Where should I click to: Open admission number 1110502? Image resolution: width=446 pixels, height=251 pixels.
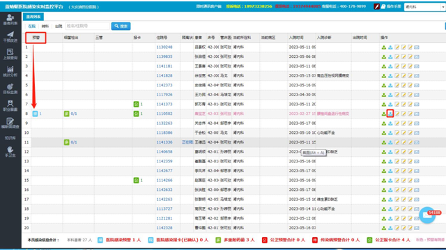[x=164, y=114]
